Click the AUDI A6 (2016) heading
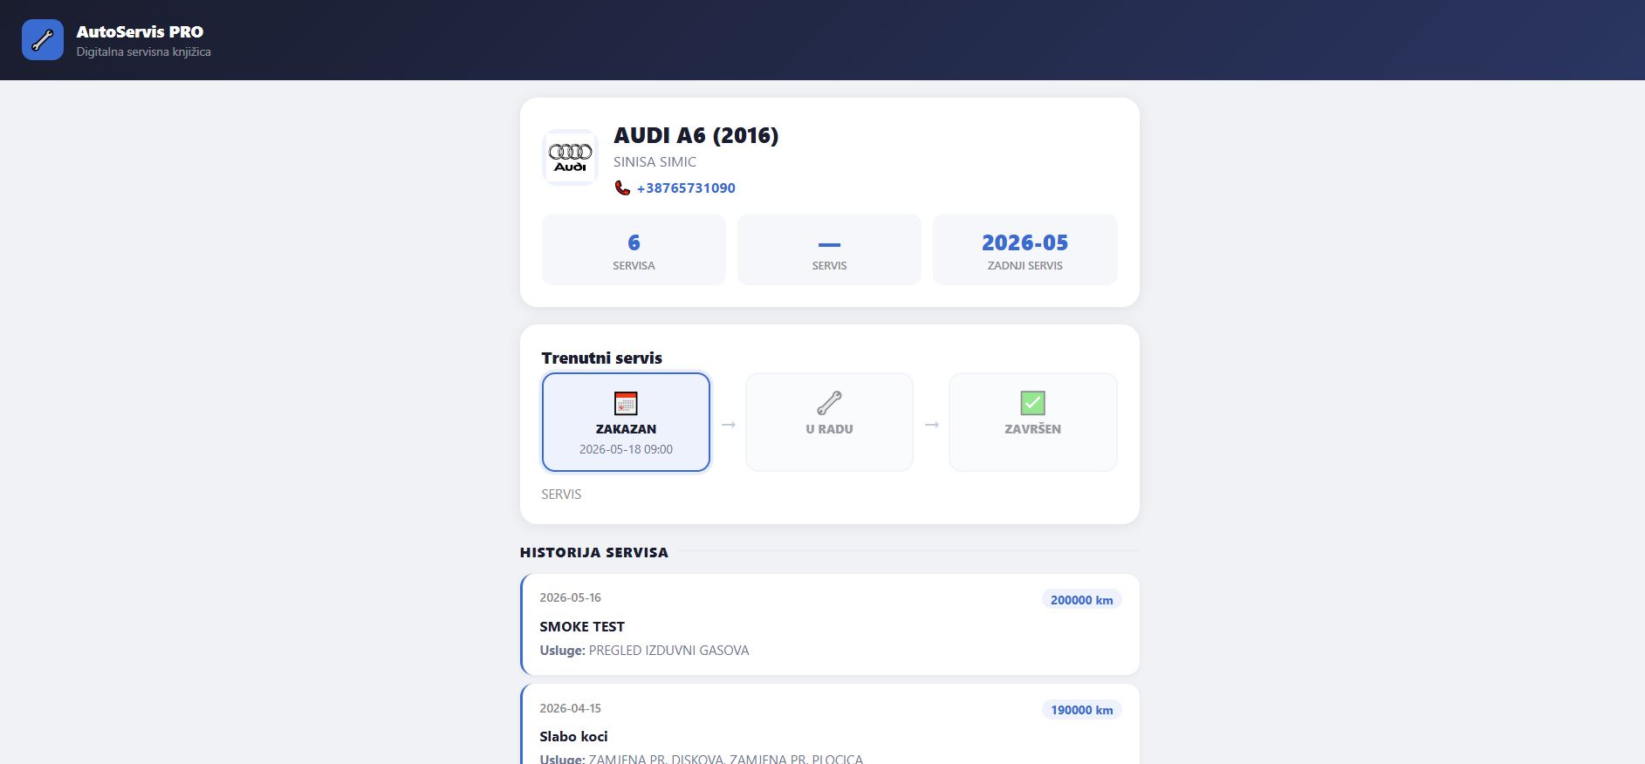 click(696, 135)
